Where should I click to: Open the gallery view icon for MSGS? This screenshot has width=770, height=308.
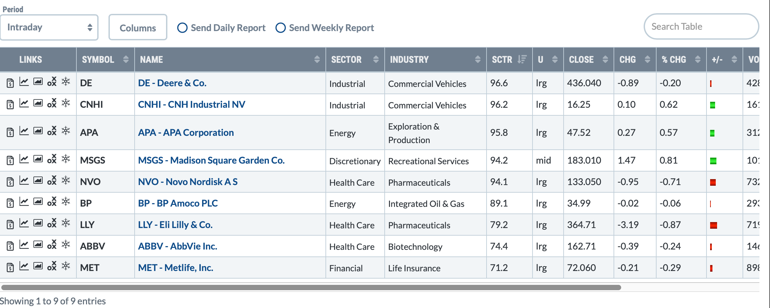(38, 159)
